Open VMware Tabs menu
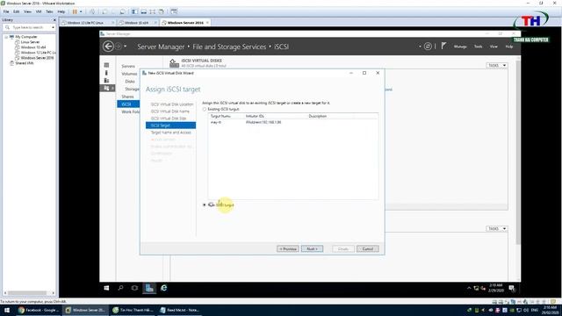Viewport: 562px width, 316px height. 49,11
